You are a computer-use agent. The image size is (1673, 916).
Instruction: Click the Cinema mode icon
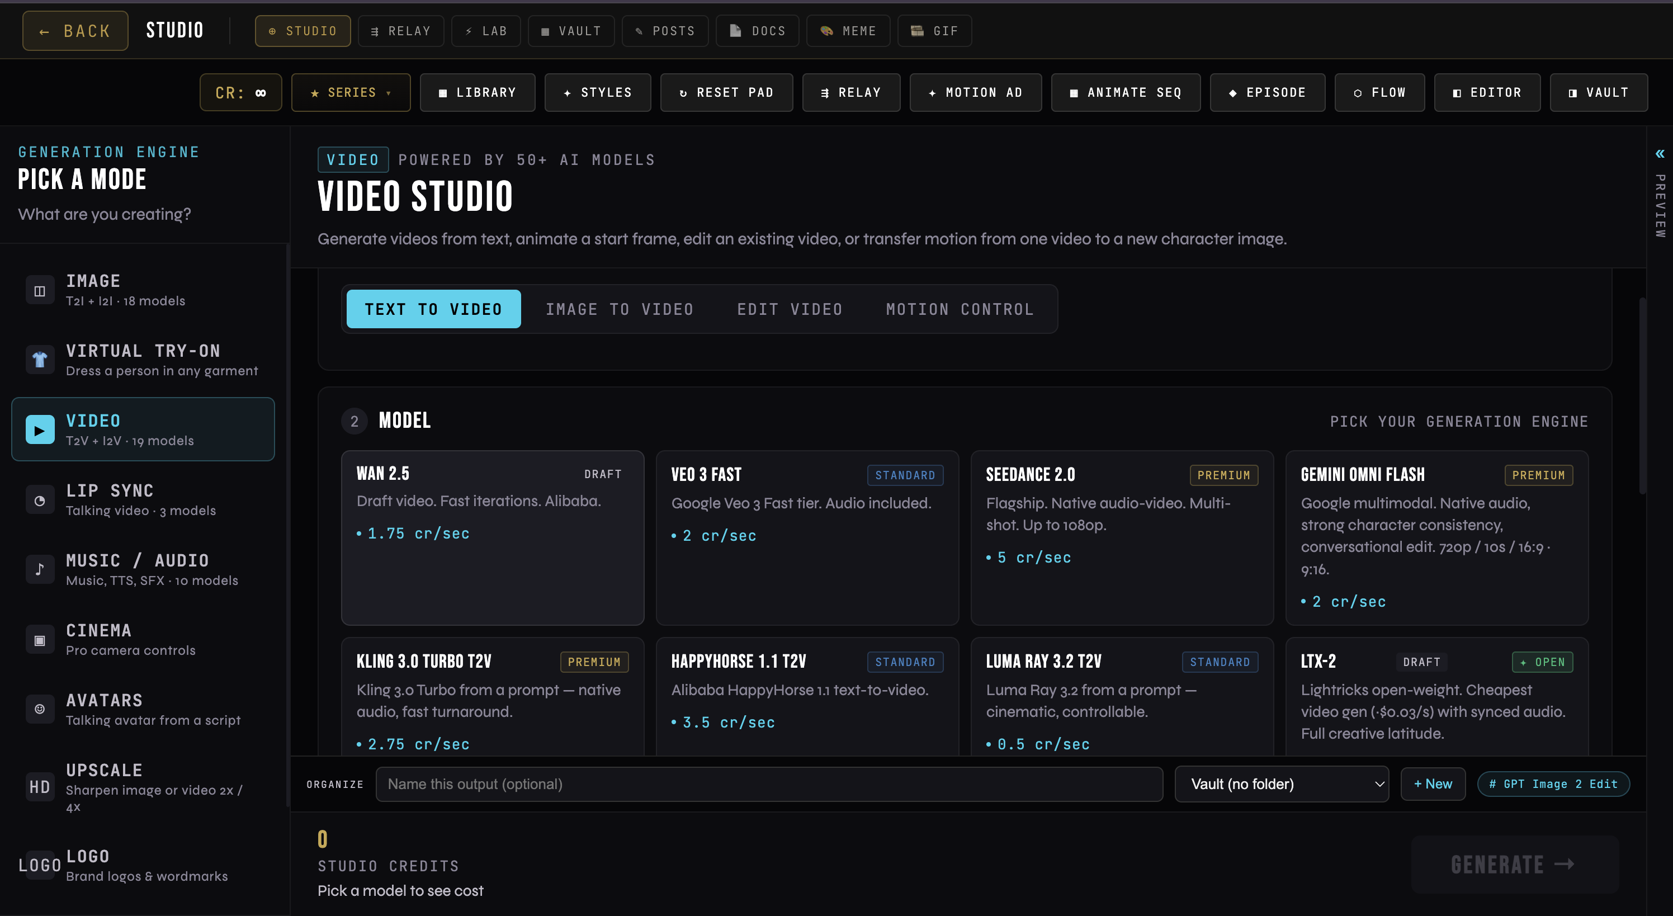40,640
